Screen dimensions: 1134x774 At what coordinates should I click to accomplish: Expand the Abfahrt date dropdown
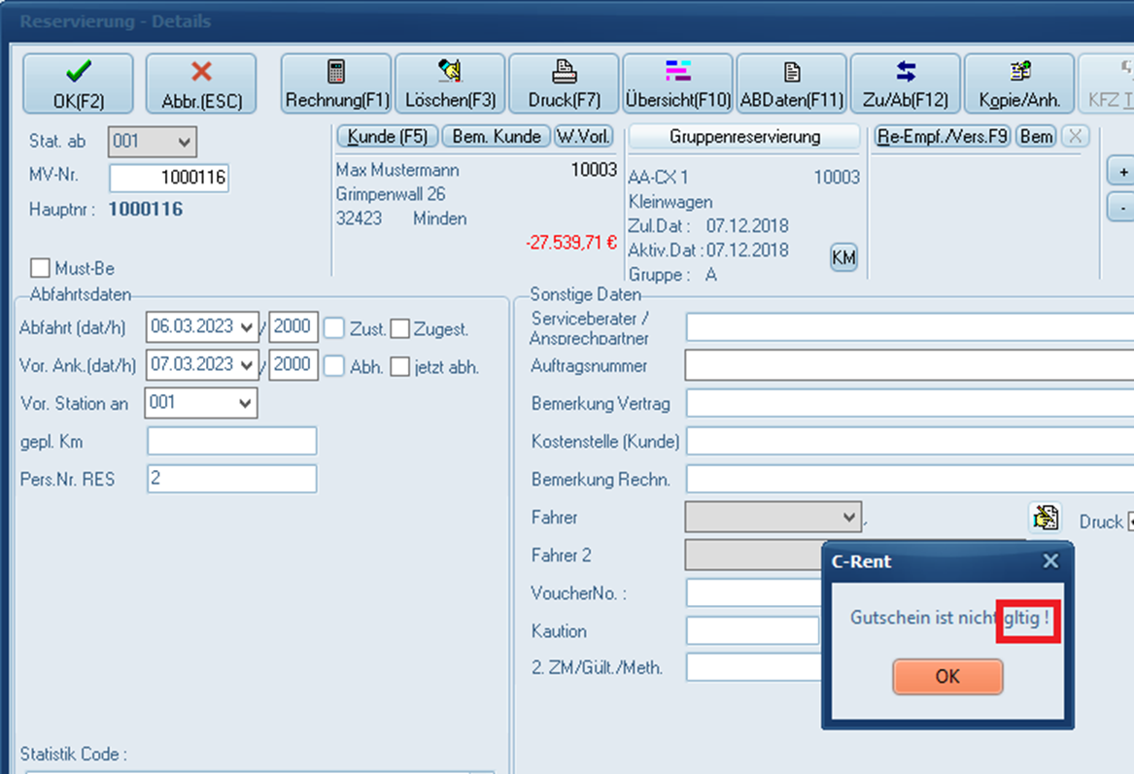(x=248, y=327)
